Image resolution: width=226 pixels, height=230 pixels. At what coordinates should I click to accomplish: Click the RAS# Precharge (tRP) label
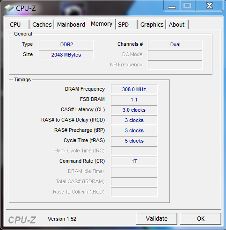80,130
